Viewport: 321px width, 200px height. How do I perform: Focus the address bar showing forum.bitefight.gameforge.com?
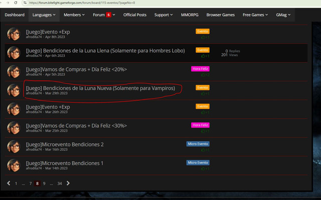pyautogui.click(x=82, y=3)
